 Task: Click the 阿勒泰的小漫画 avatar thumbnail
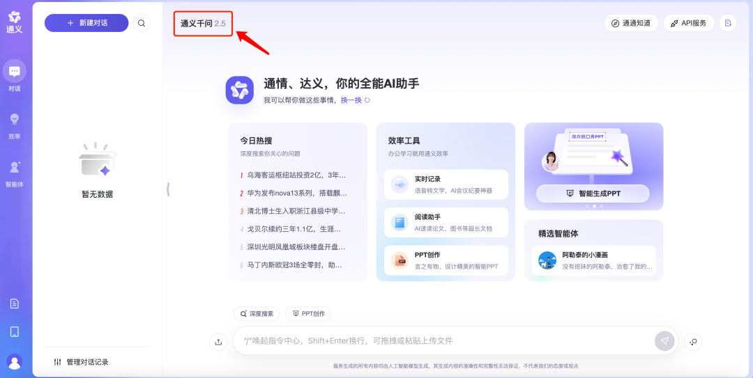pos(547,260)
